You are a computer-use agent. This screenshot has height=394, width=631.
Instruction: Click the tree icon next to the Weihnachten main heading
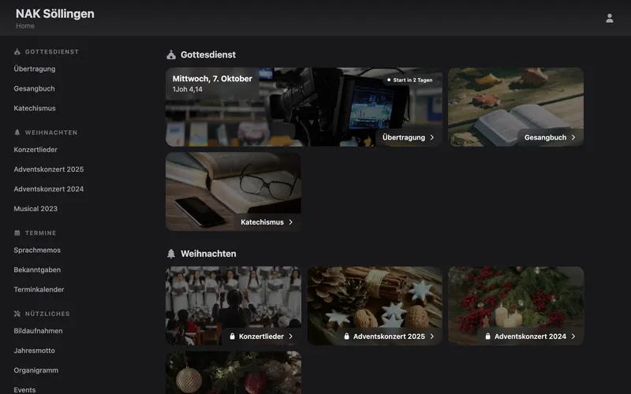click(171, 254)
